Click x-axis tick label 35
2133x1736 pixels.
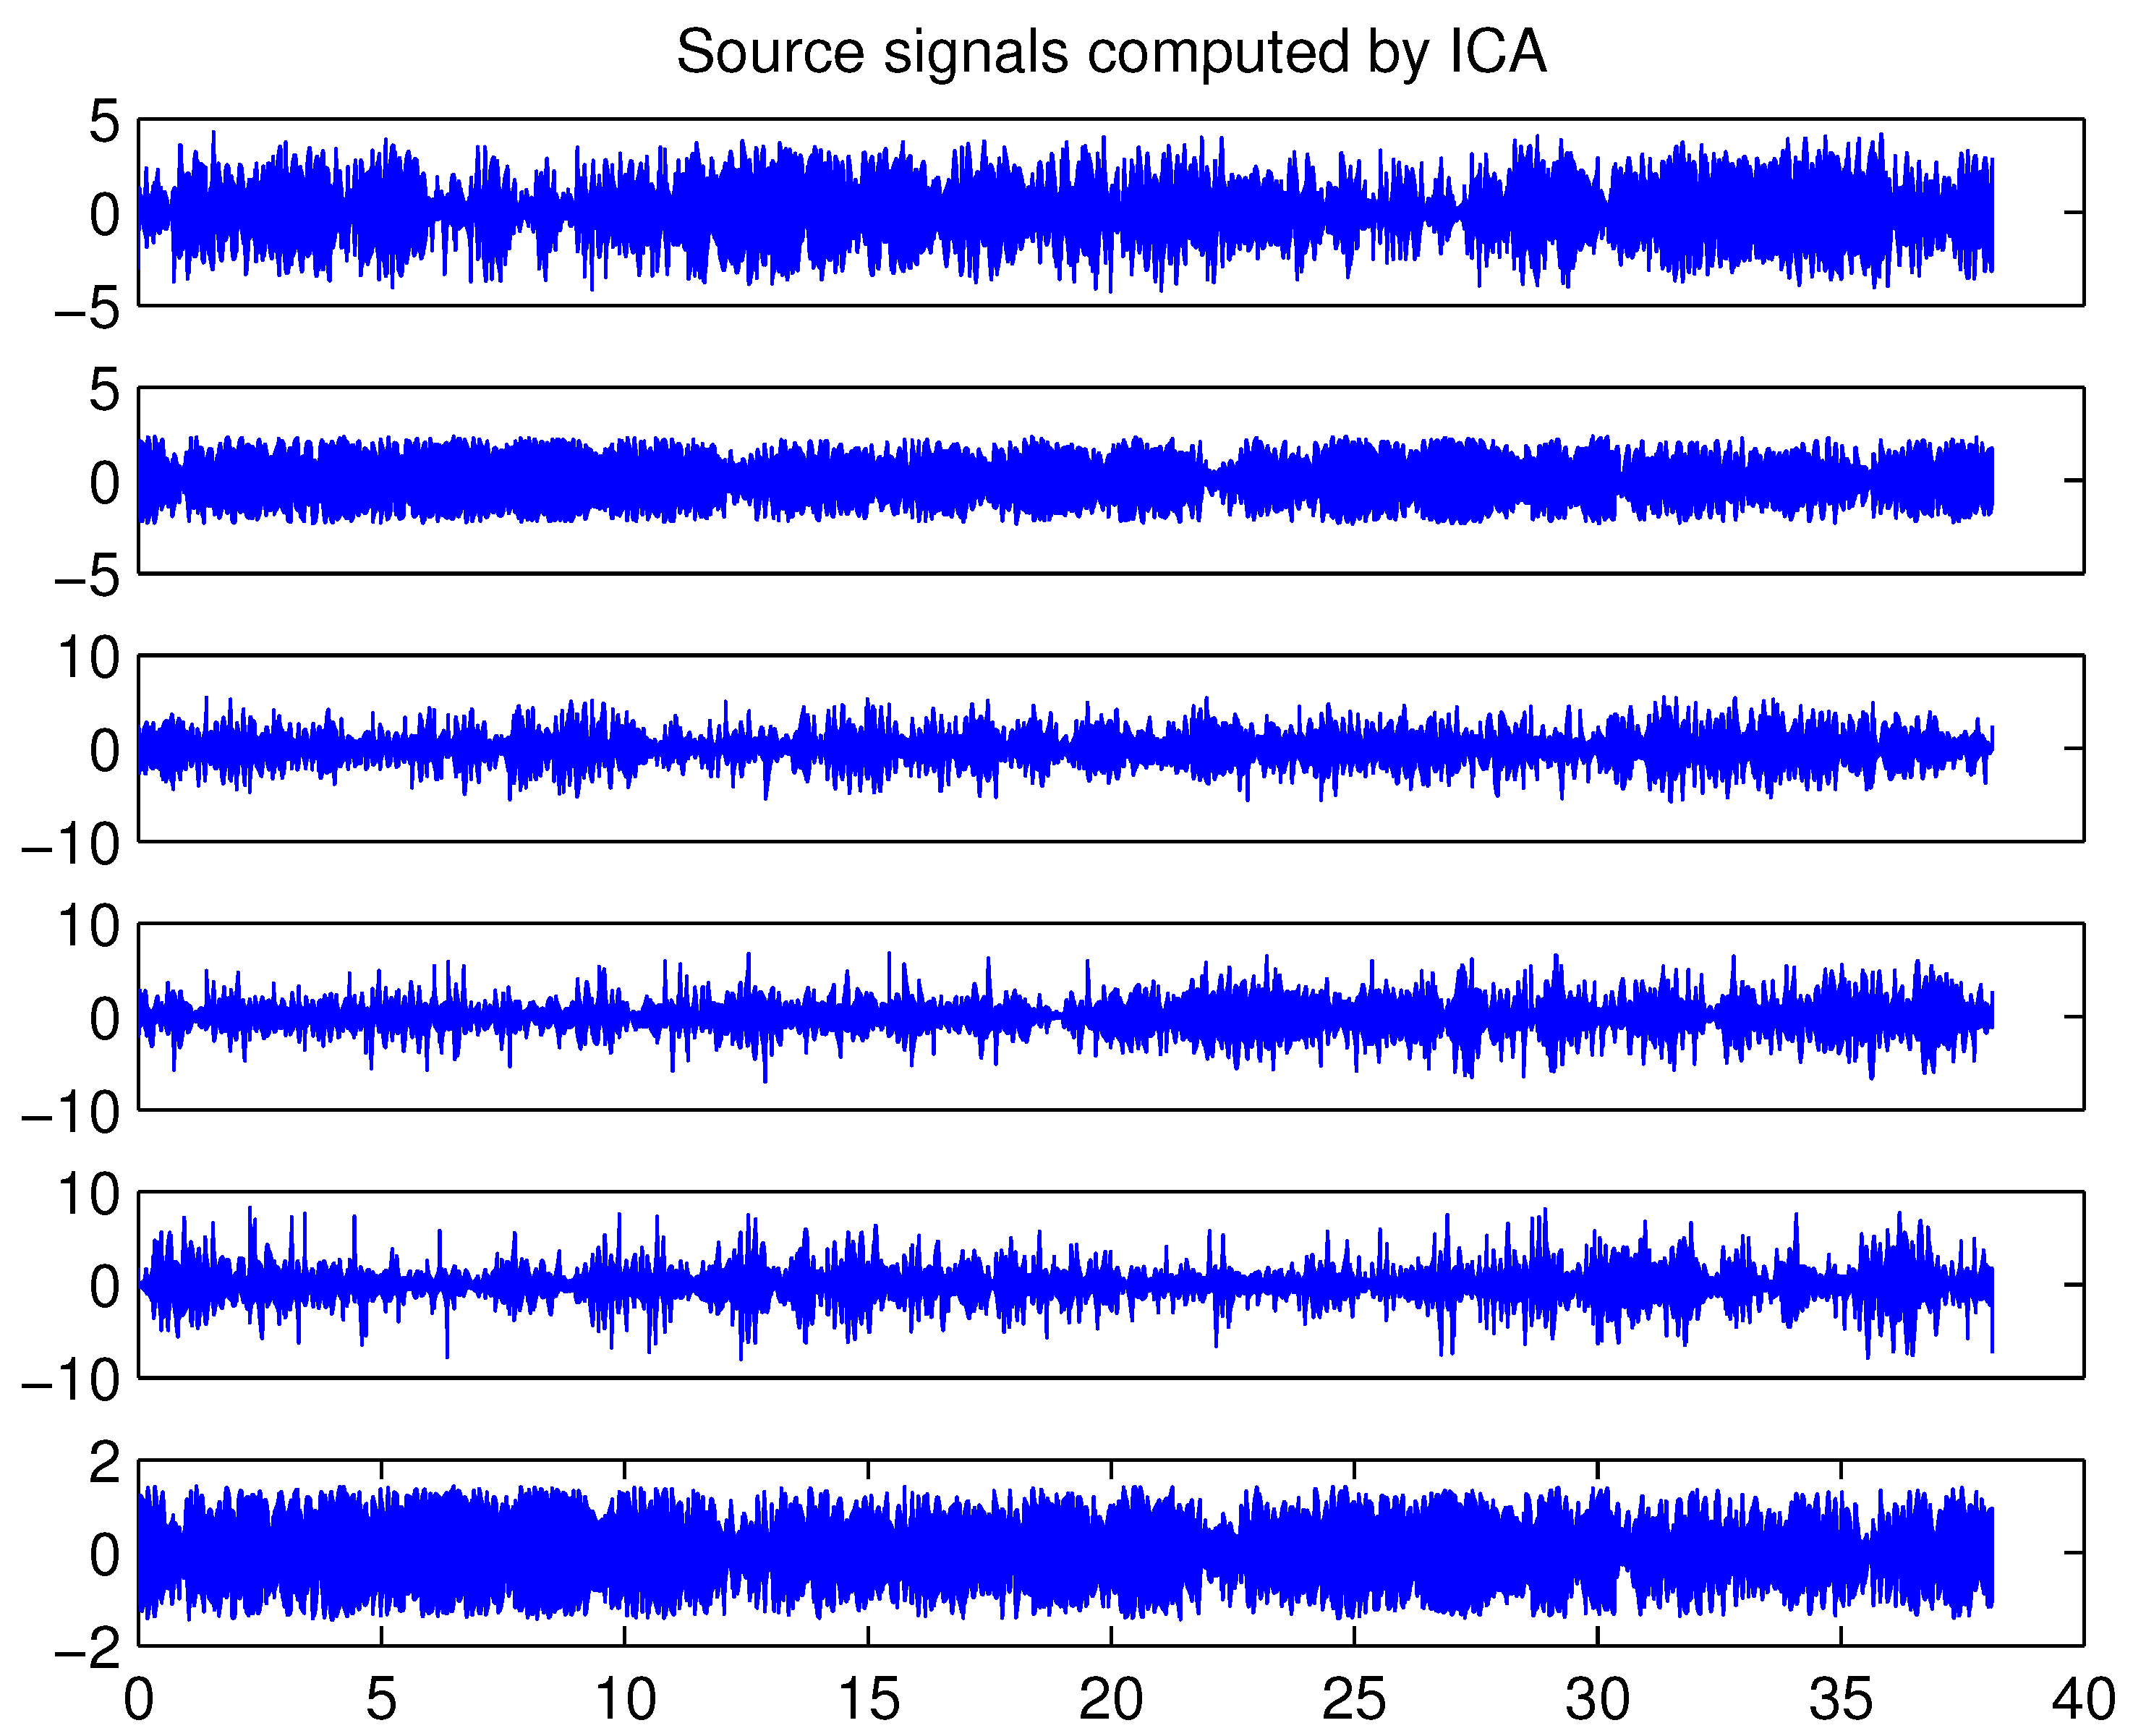tap(1841, 1699)
